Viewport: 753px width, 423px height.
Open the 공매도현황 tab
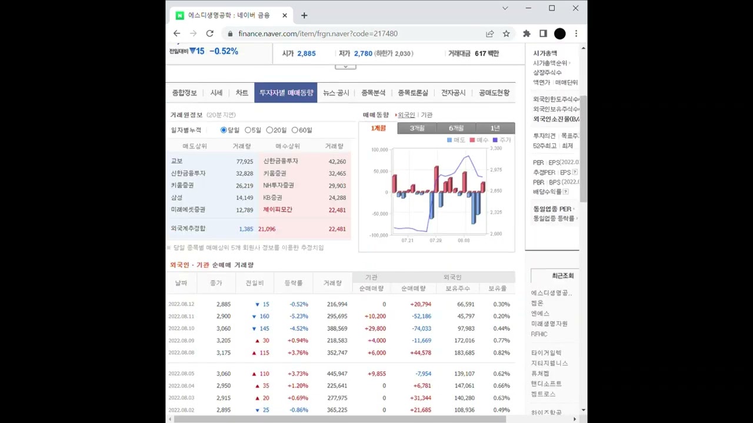click(494, 93)
